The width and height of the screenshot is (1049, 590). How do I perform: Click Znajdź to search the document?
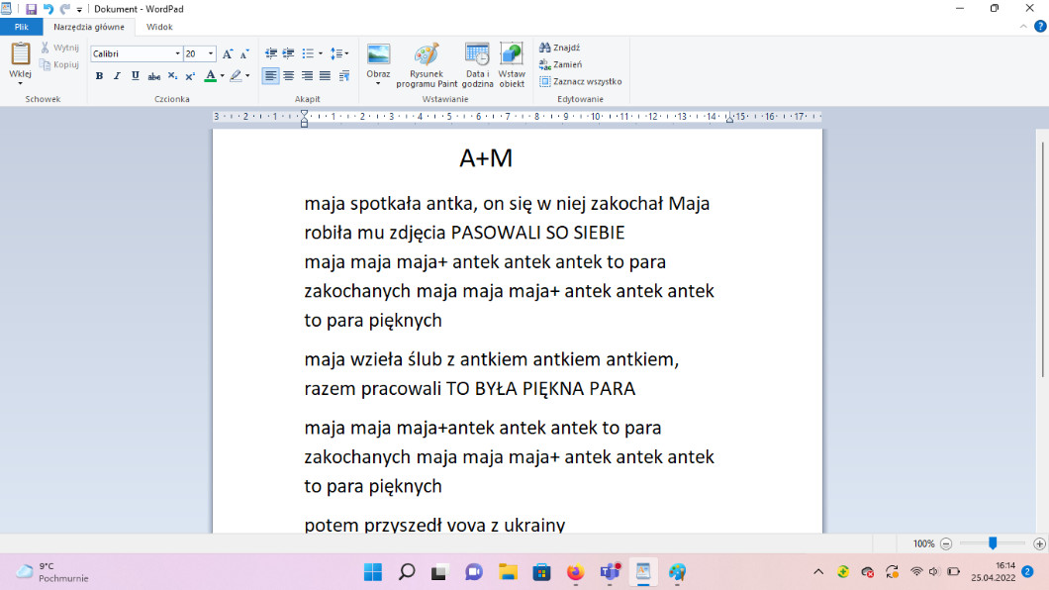click(560, 48)
